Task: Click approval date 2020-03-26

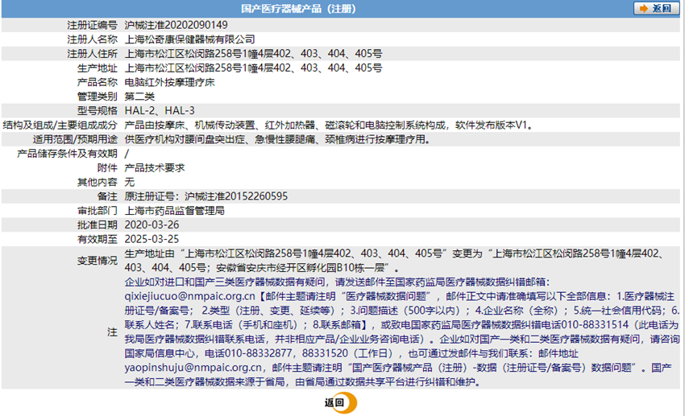Action: tap(152, 225)
